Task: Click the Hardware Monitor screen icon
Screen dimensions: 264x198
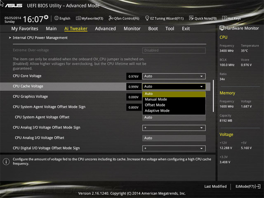Action: coord(222,28)
